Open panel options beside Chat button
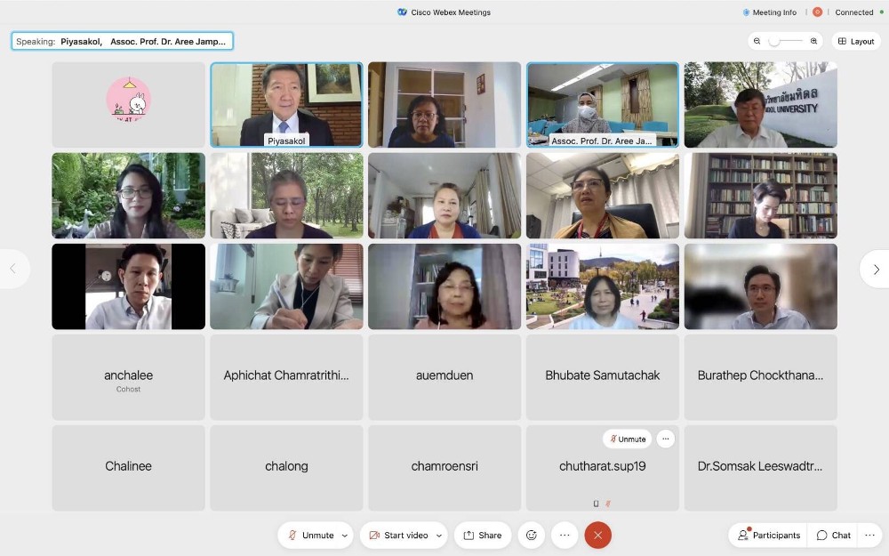The width and height of the screenshot is (889, 556). [x=869, y=535]
